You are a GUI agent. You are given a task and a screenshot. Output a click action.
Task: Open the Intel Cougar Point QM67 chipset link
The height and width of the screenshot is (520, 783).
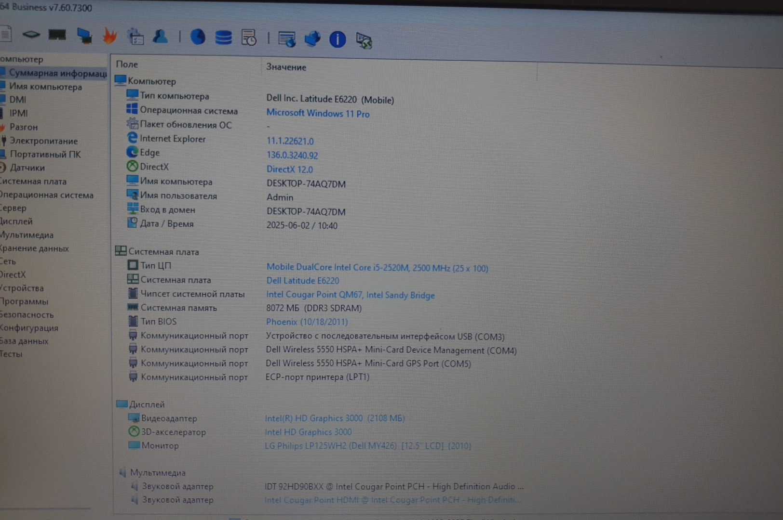point(351,295)
